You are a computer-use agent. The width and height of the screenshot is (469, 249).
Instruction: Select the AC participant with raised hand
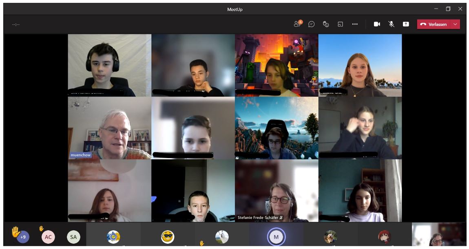pos(48,237)
